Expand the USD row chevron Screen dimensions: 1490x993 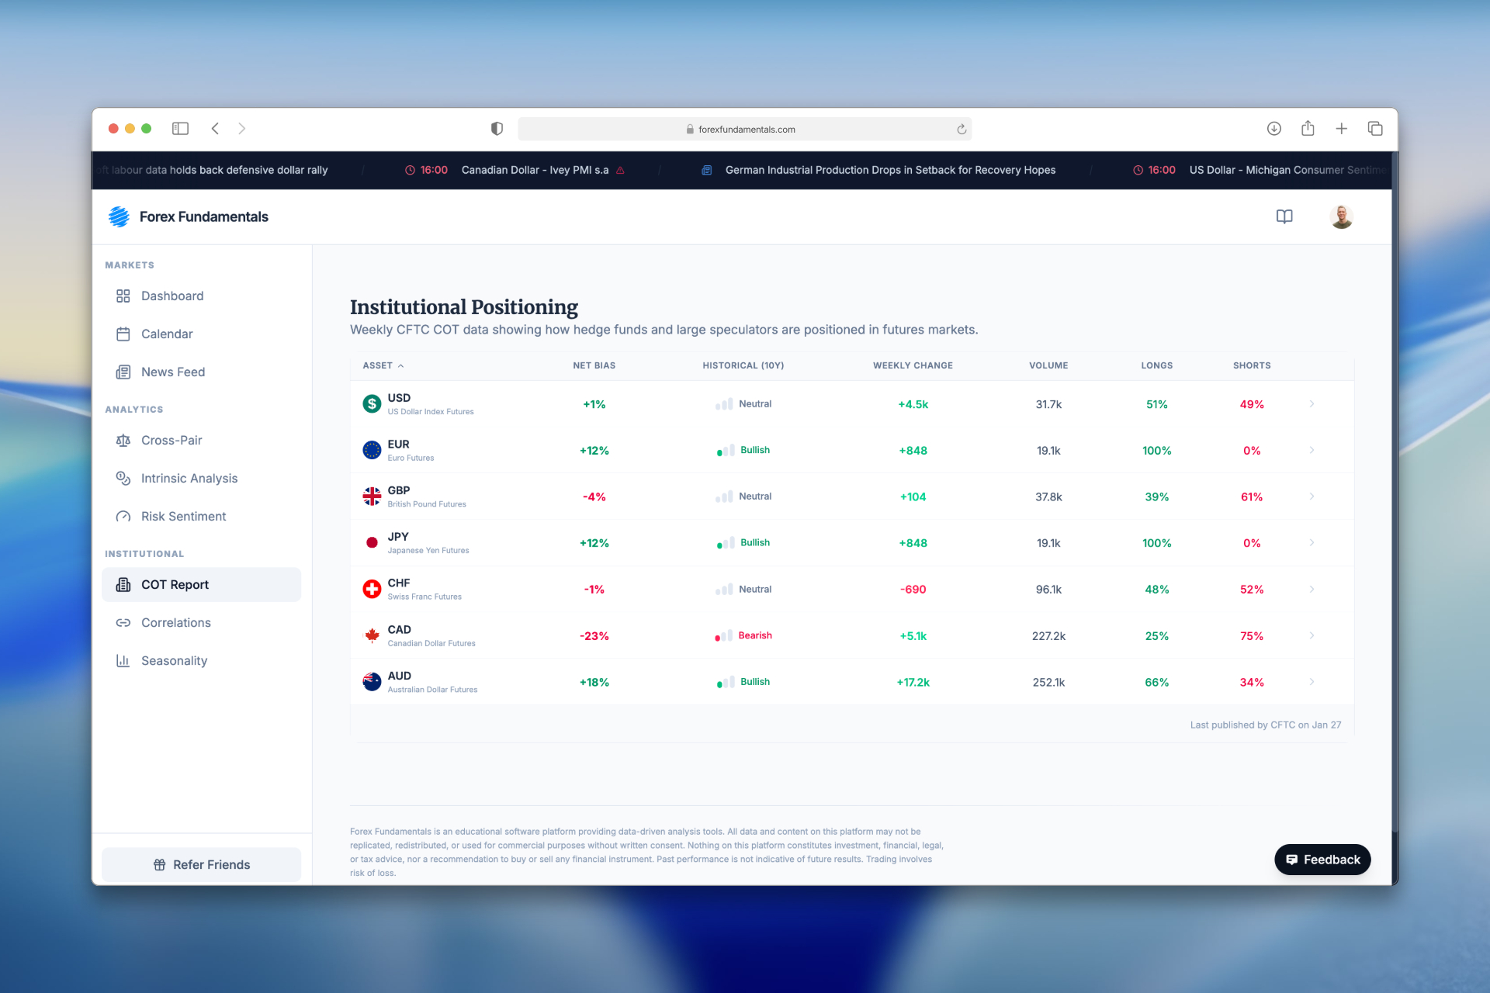pos(1312,404)
